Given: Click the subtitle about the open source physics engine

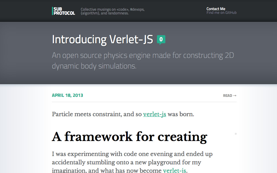Looking at the screenshot, I should 143,61.
